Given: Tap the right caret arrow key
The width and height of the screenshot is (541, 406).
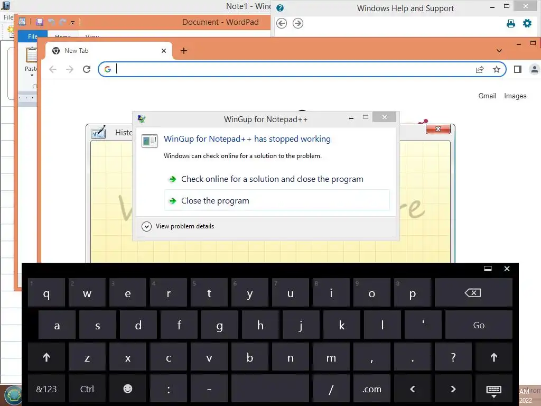Looking at the screenshot, I should tap(453, 389).
